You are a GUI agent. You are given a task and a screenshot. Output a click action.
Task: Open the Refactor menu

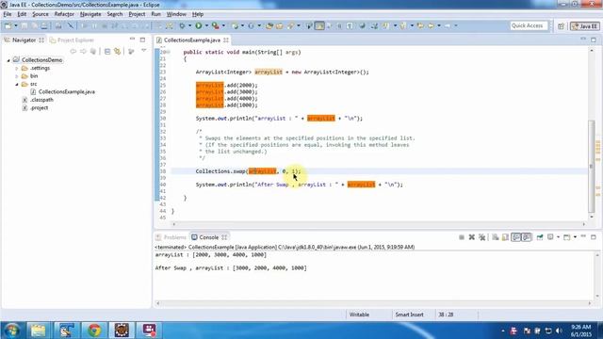pyautogui.click(x=64, y=14)
